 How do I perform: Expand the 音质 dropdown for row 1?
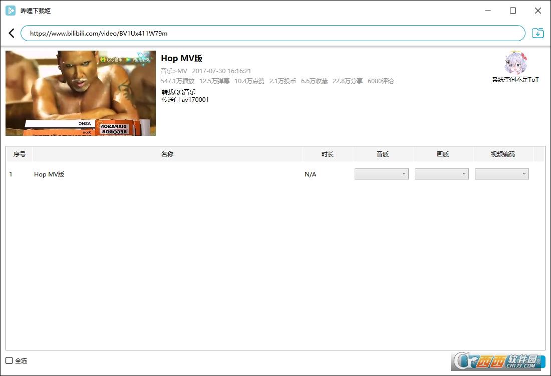pyautogui.click(x=382, y=174)
